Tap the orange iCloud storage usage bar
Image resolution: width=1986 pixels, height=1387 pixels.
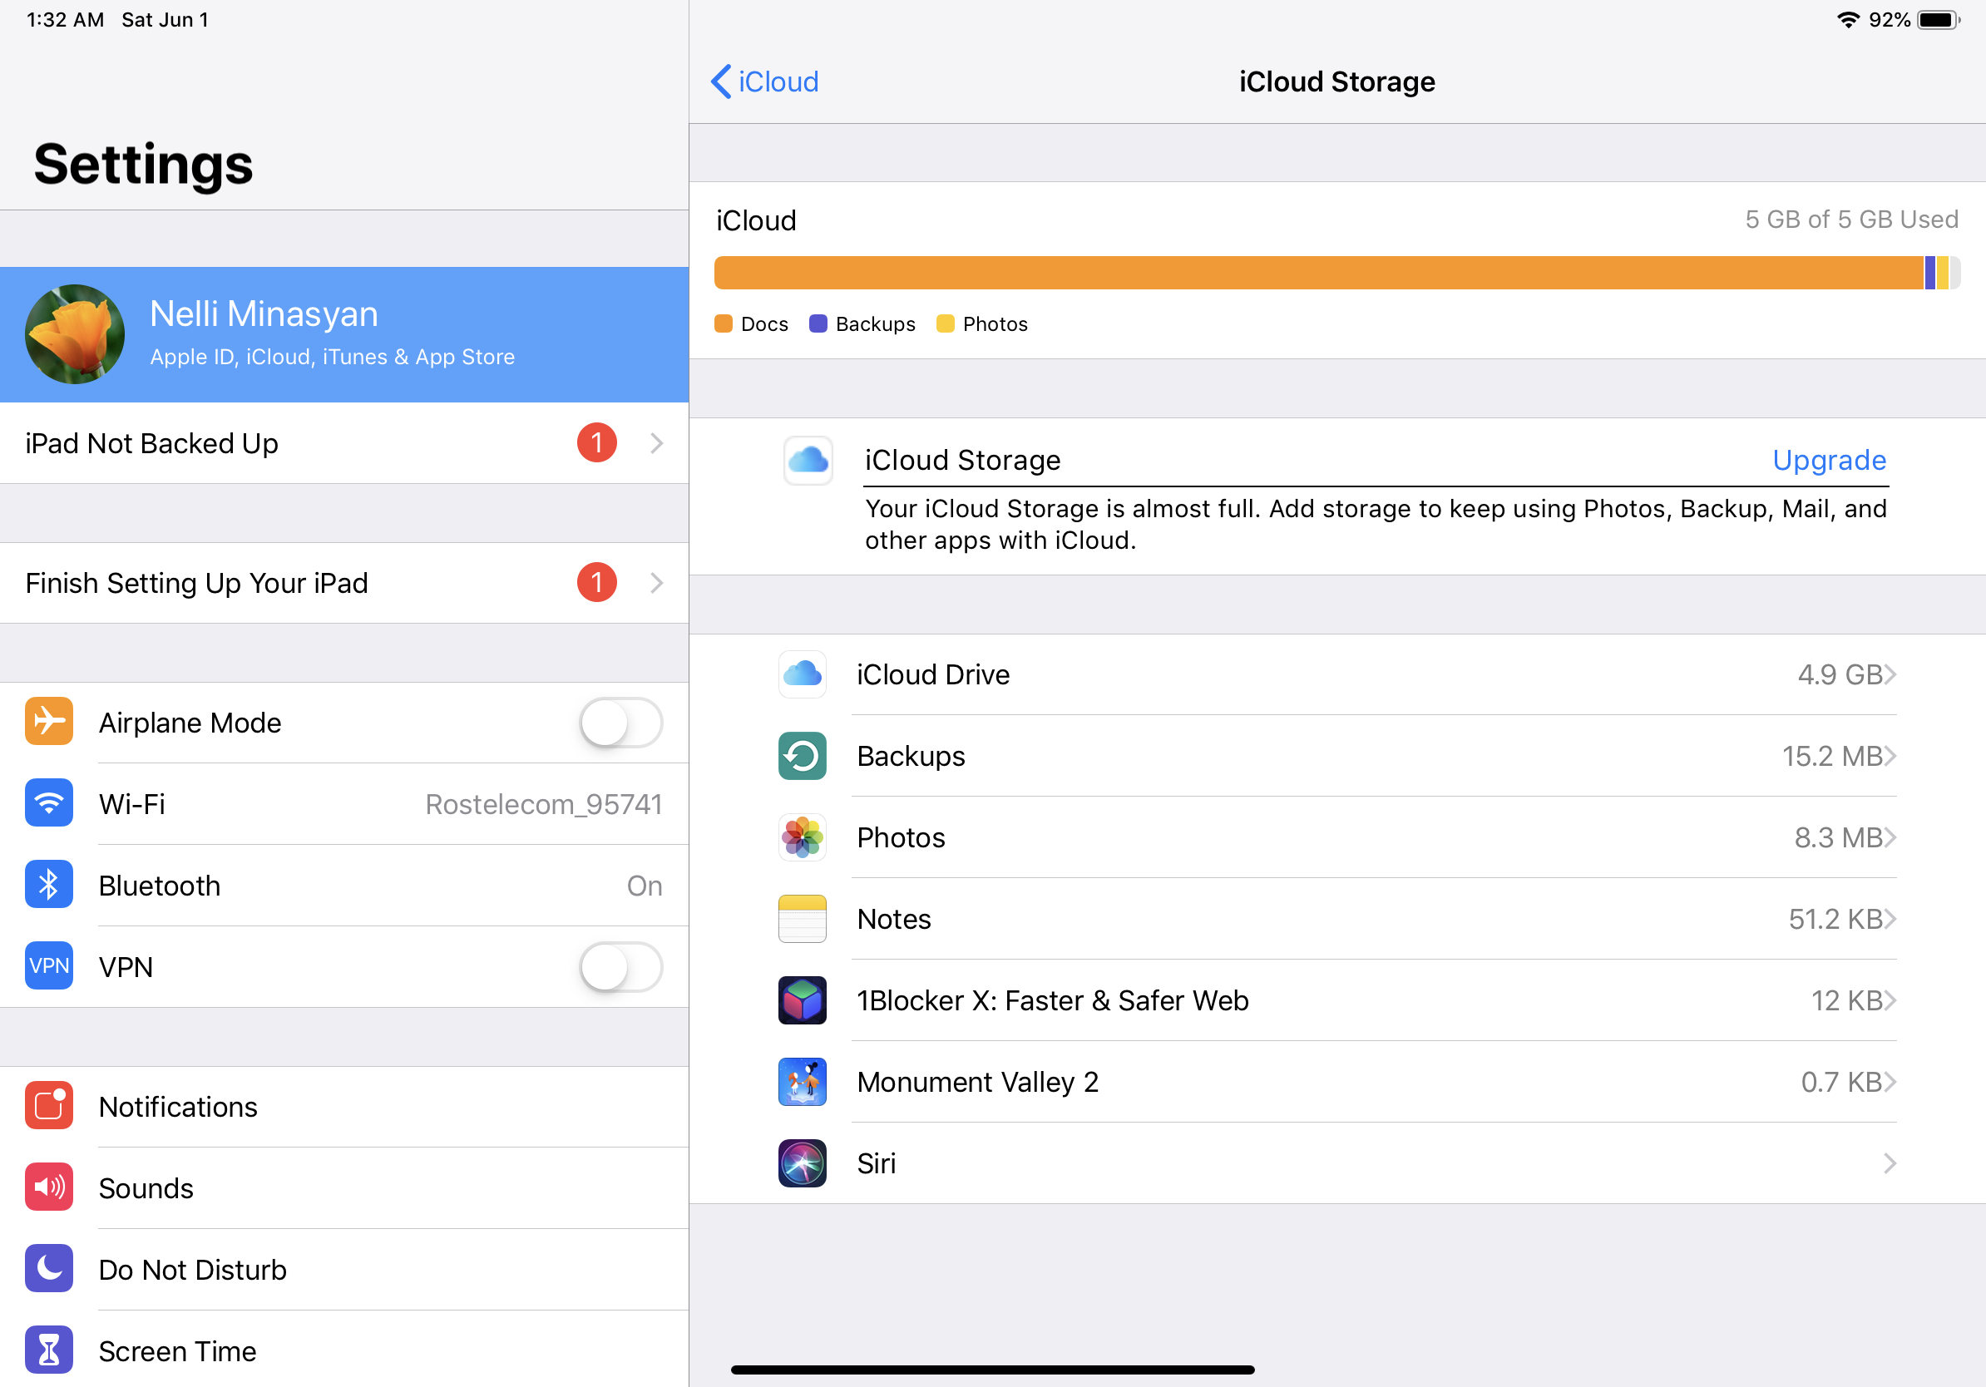pos(1318,273)
